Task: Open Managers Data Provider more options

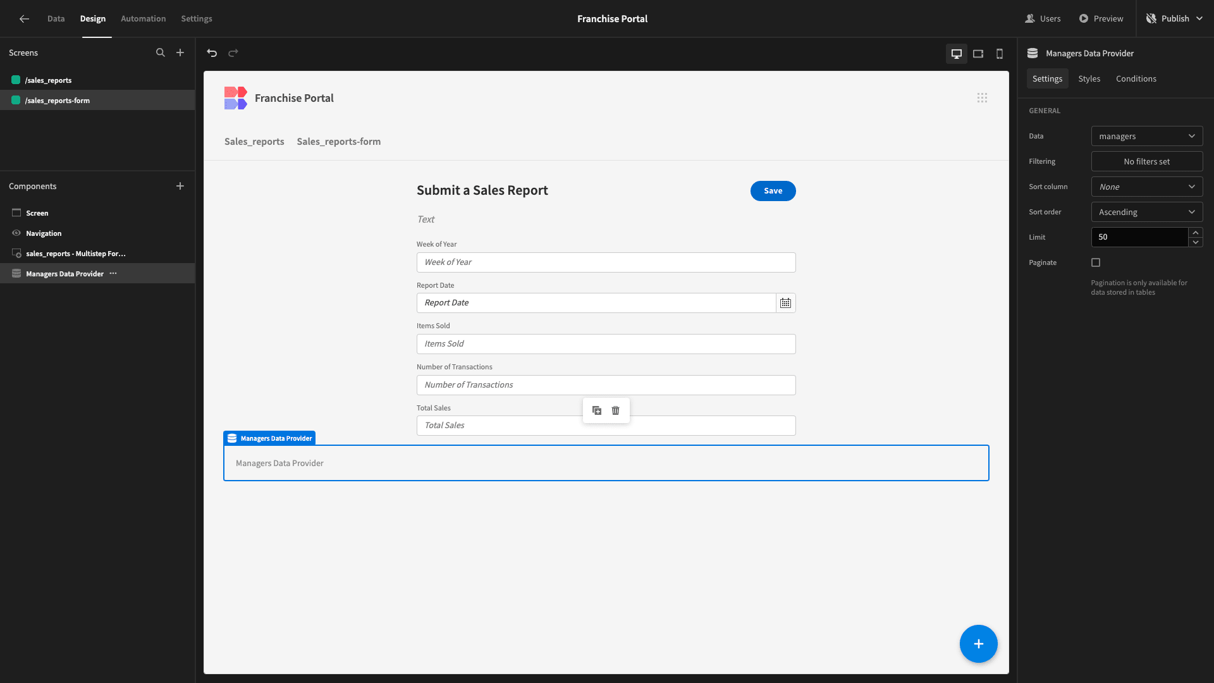Action: 113,274
